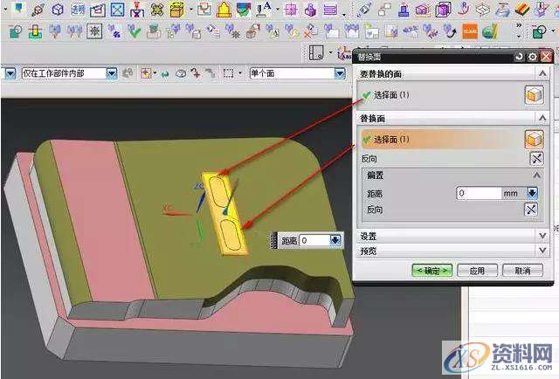Viewport: 559px width, 379px height.
Task: Click the 确定 button
Action: 432,271
